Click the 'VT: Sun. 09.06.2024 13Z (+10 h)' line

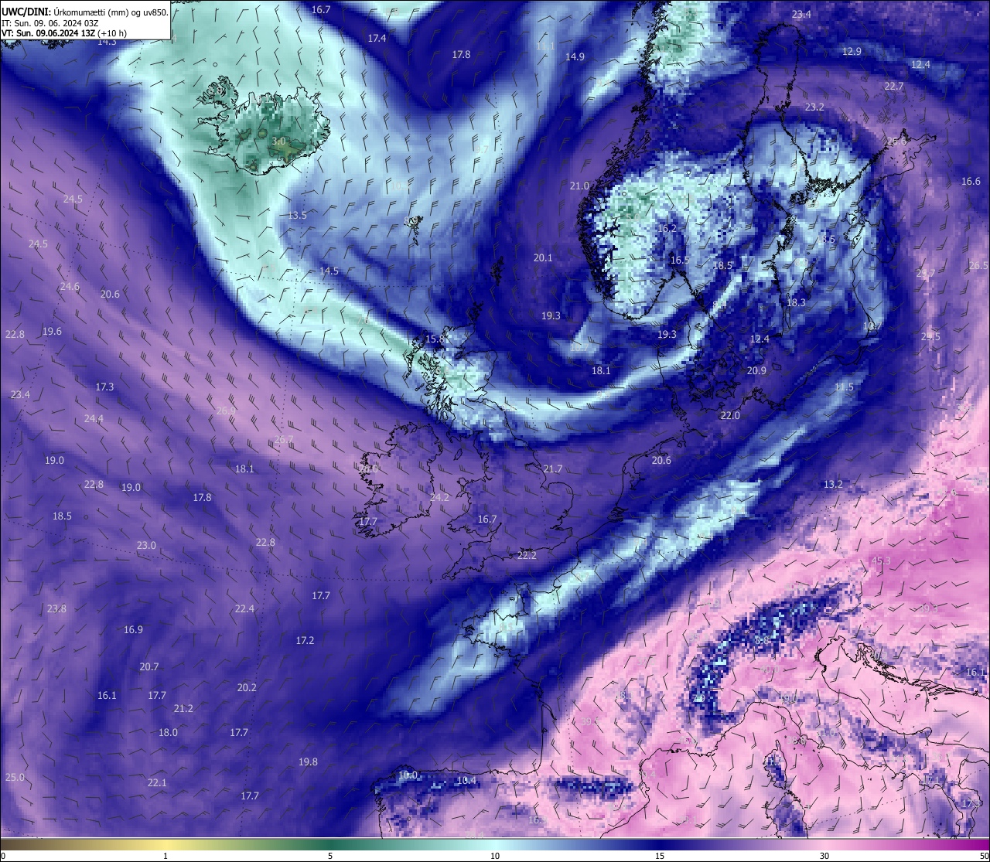tap(64, 33)
